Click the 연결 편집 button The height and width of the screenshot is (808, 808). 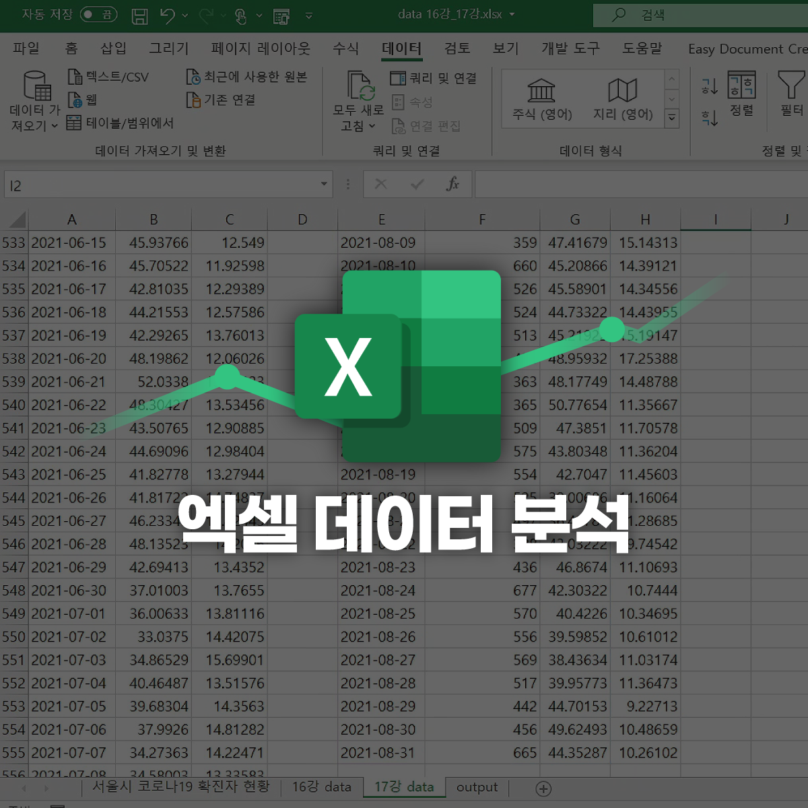point(426,126)
